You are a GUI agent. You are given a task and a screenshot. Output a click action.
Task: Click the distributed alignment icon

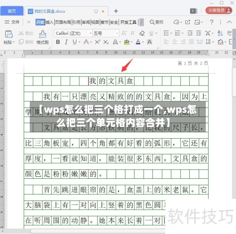tap(200, 42)
